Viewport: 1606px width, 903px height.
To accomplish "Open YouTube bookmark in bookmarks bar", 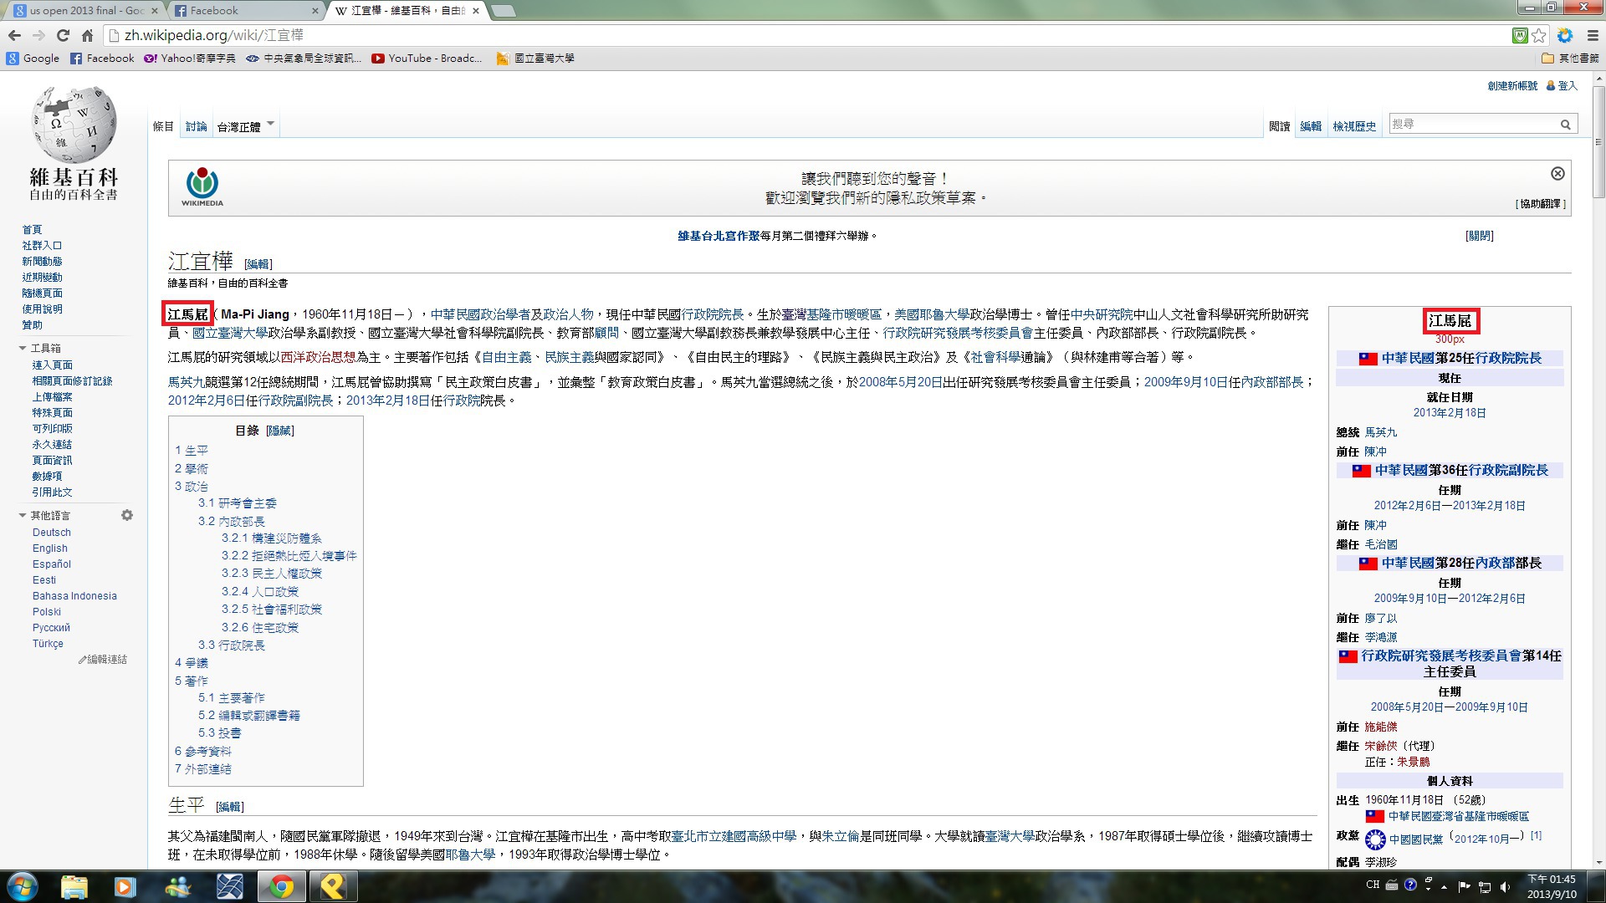I will (x=427, y=59).
